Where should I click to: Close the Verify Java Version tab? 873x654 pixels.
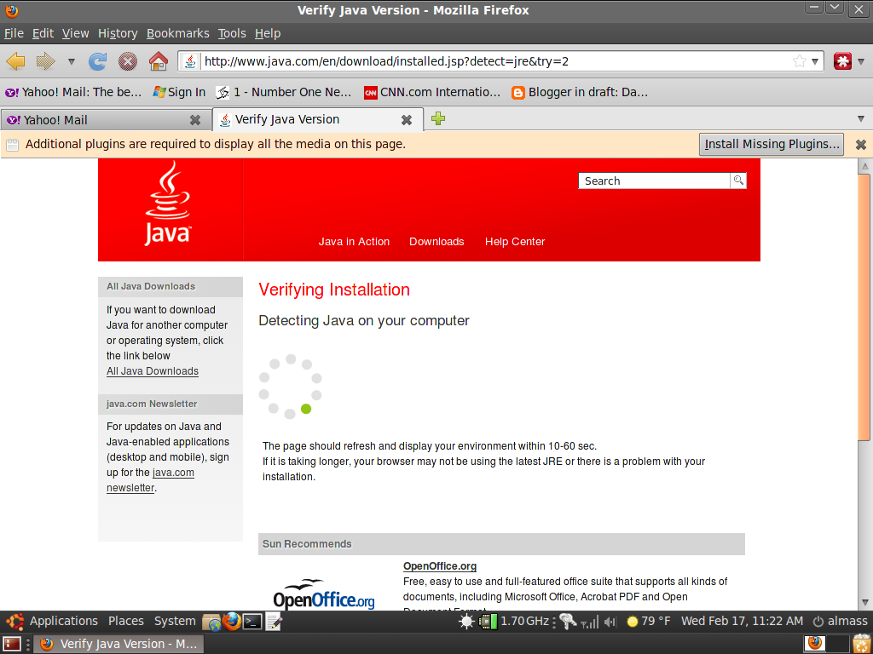click(x=407, y=120)
